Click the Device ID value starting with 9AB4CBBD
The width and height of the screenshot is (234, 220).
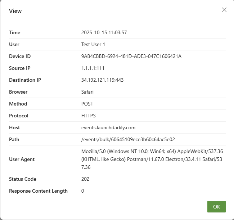point(131,56)
